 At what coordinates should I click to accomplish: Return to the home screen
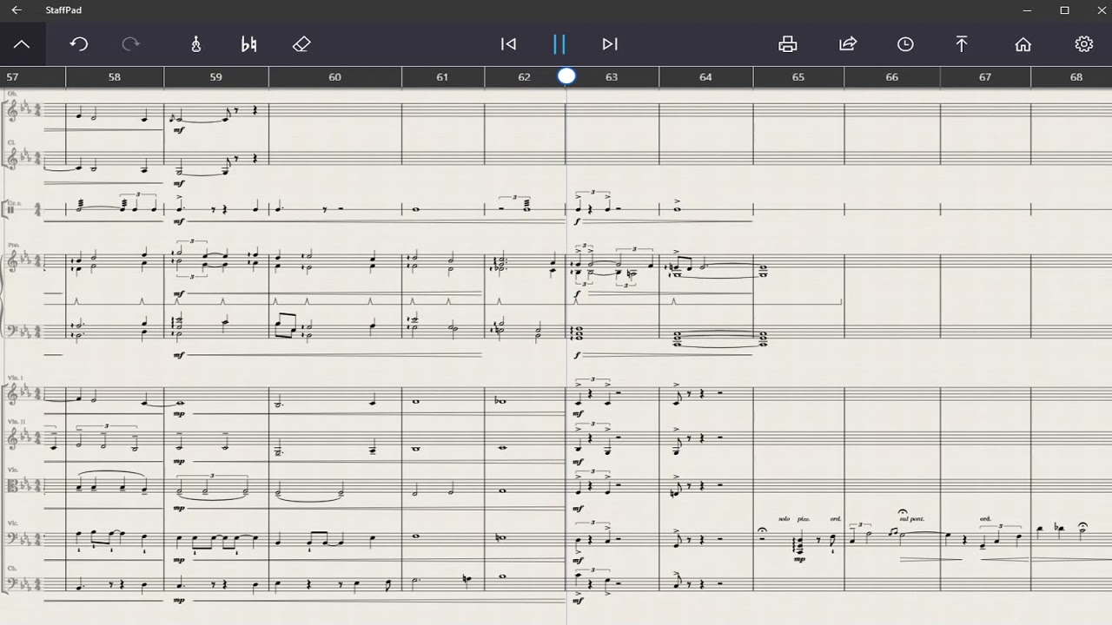click(1023, 44)
